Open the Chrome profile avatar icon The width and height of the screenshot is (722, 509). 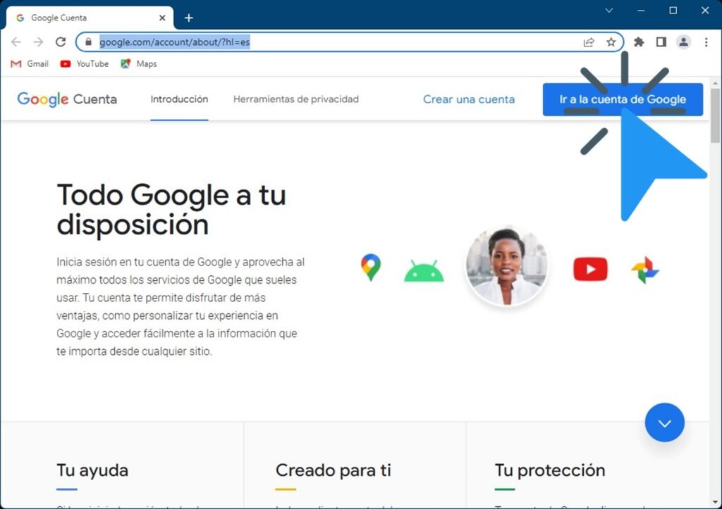coord(683,42)
